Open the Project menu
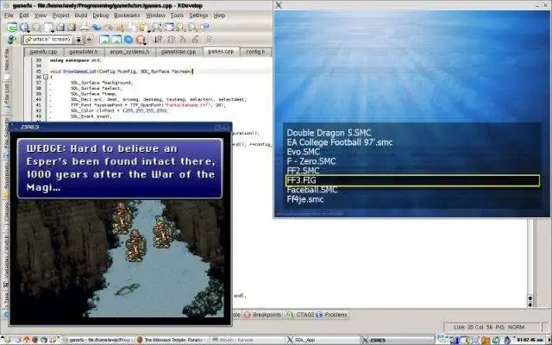The image size is (552, 345). click(x=61, y=16)
